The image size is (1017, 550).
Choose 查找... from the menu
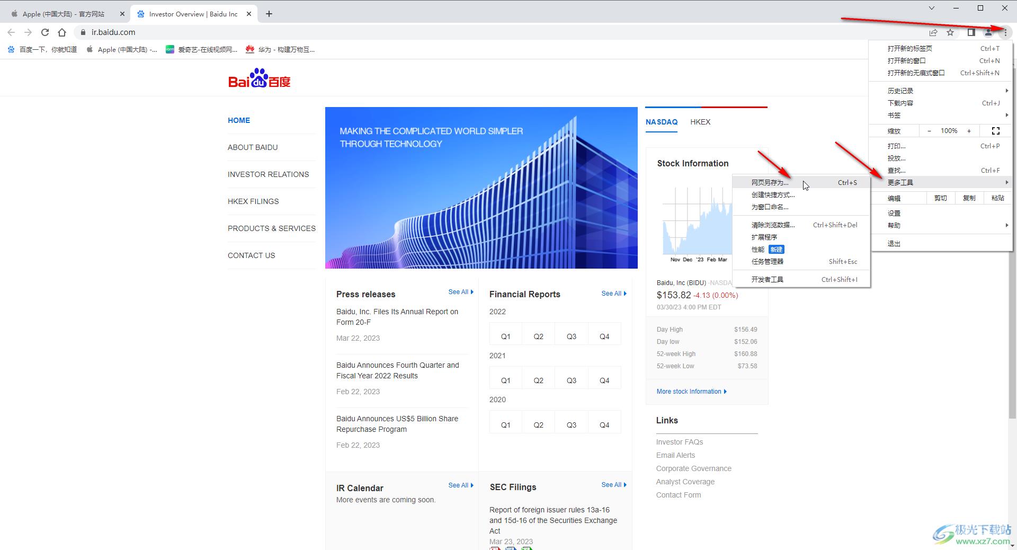pyautogui.click(x=941, y=170)
